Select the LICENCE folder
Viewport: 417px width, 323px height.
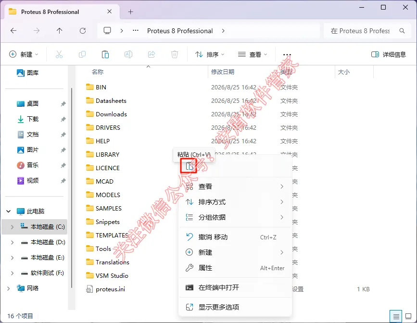(103, 168)
